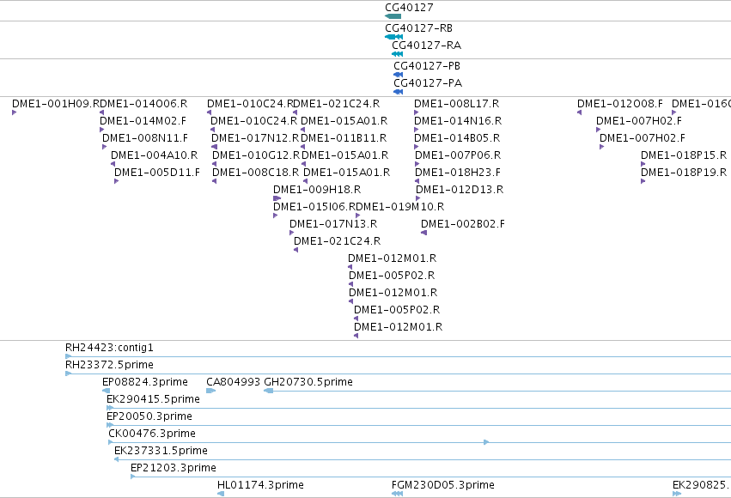Select the CA804993 EST label
This screenshot has width=731, height=498.
click(233, 382)
